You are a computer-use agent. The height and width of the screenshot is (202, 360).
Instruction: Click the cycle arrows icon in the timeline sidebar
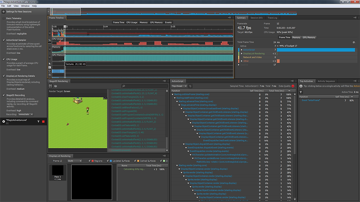(49, 71)
